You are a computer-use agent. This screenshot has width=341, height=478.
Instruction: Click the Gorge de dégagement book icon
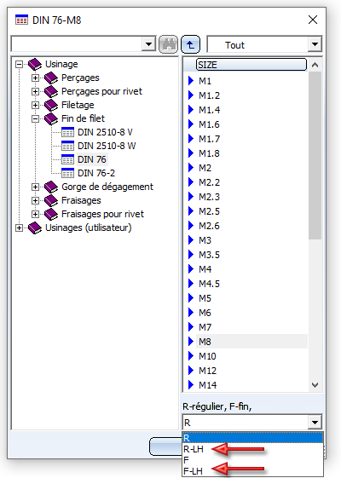coord(51,187)
